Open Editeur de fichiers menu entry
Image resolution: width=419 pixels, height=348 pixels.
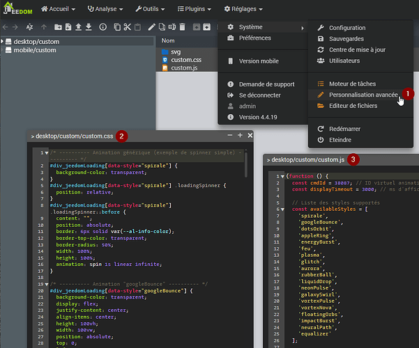[360, 106]
